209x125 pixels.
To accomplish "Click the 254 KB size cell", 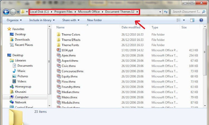I will pyautogui.click(x=193, y=55).
